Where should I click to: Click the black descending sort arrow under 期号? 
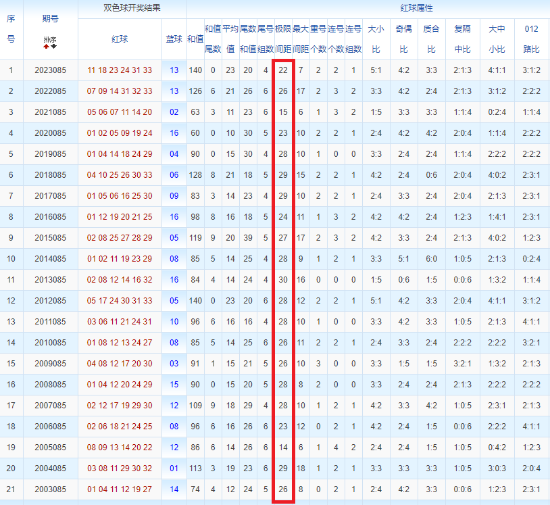point(53,47)
